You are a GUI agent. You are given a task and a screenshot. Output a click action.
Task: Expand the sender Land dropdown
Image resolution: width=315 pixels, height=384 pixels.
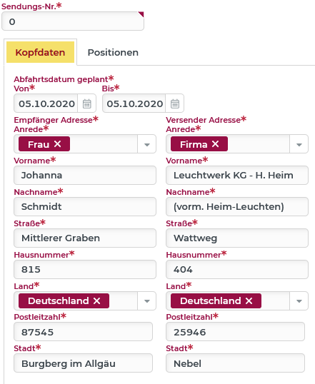pyautogui.click(x=299, y=301)
